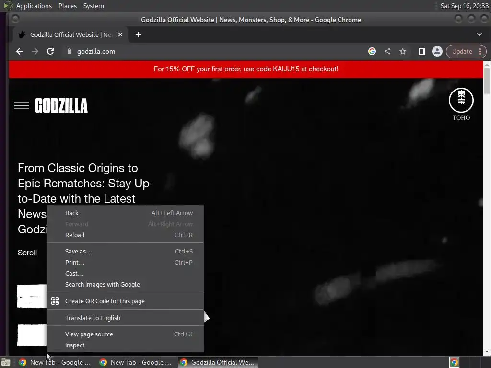Click the headline From Classic Origins to
This screenshot has height=368, width=491.
(x=78, y=168)
